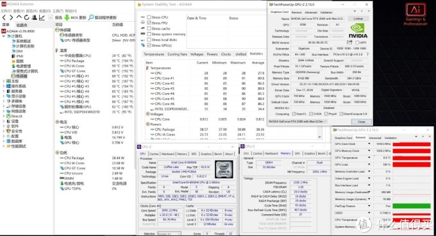
Task: Toggle the OpenCL computing checkbox
Action: [294, 114]
